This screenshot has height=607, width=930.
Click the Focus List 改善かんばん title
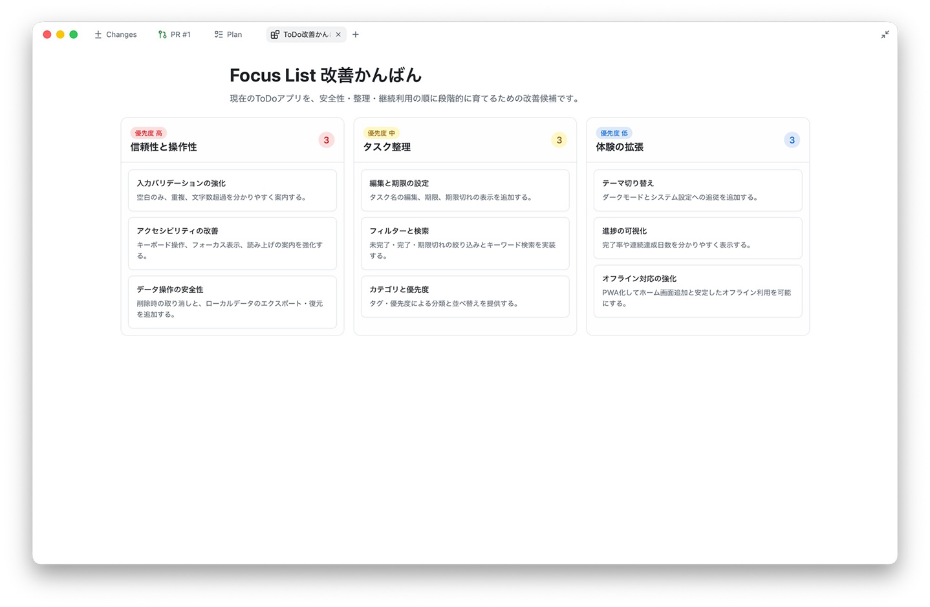325,75
